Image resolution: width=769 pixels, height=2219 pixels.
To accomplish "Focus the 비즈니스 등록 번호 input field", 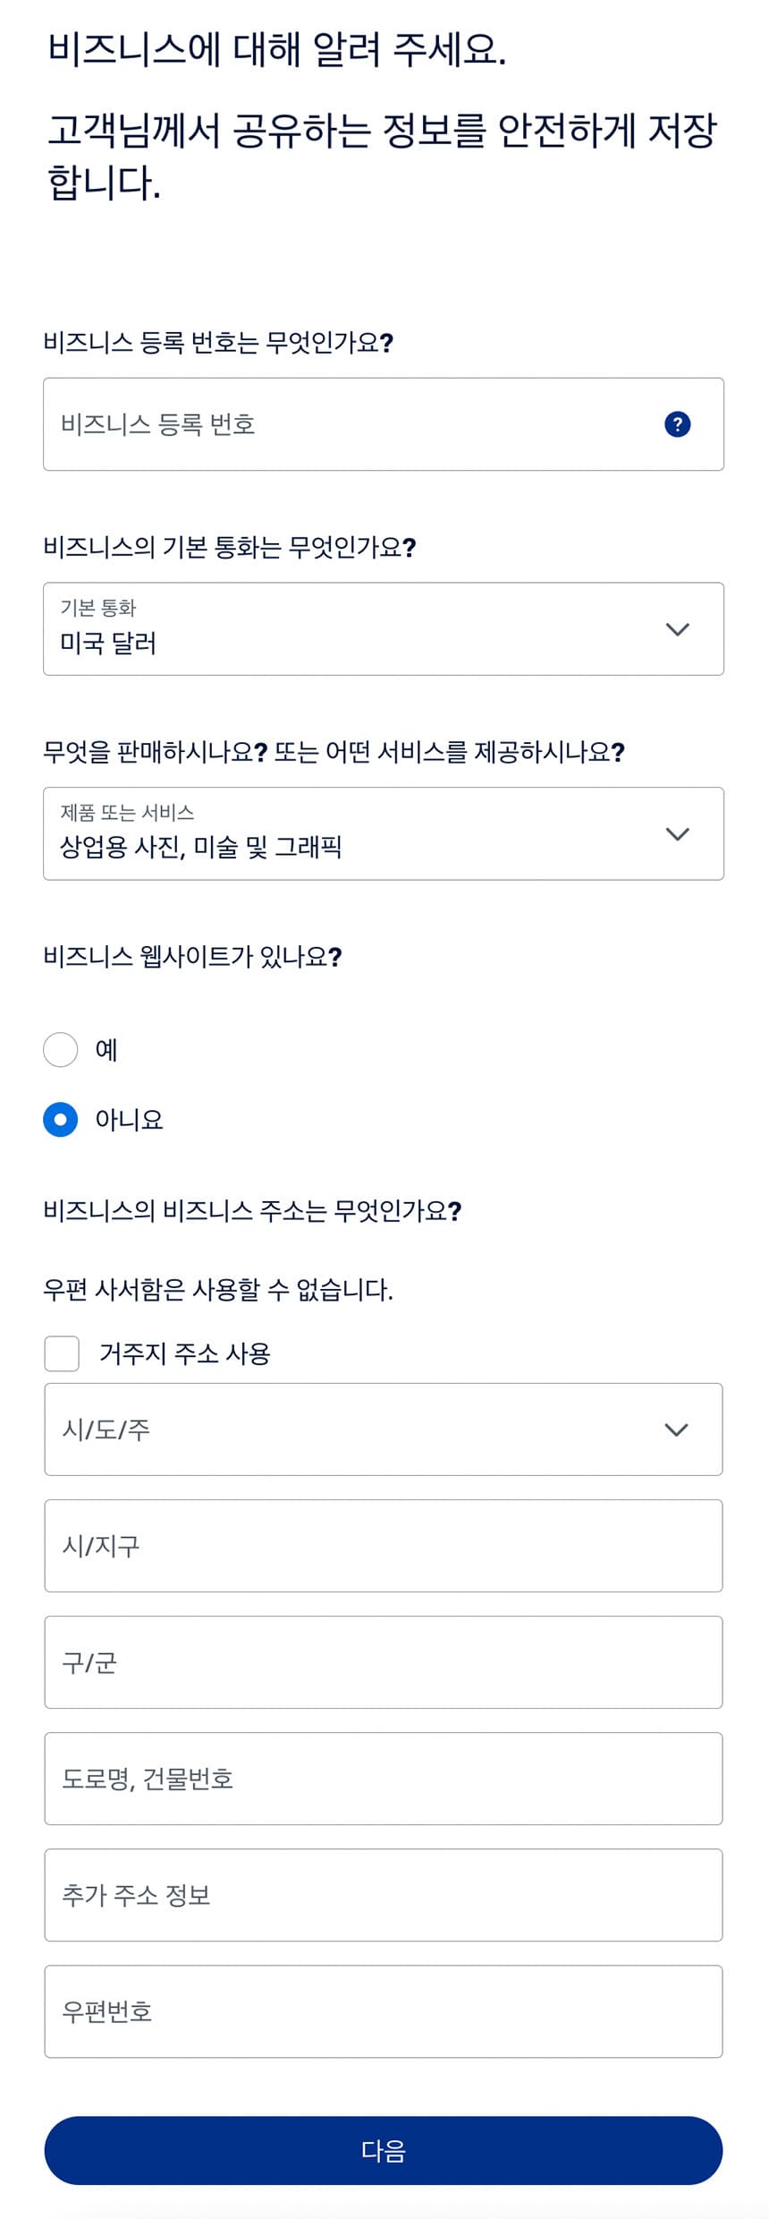I will coord(384,424).
